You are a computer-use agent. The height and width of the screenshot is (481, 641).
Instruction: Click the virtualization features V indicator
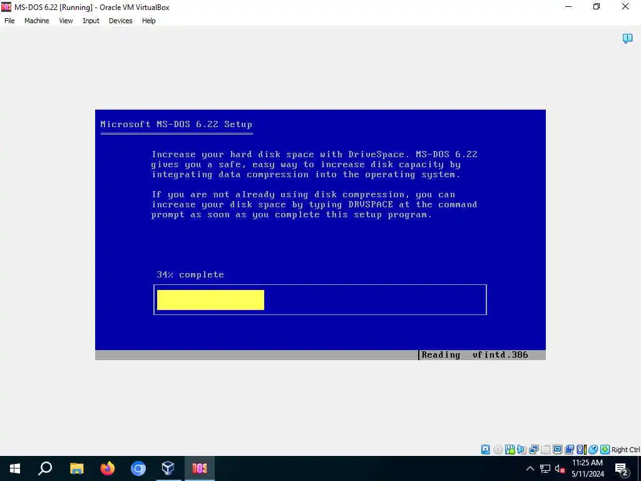pos(582,450)
